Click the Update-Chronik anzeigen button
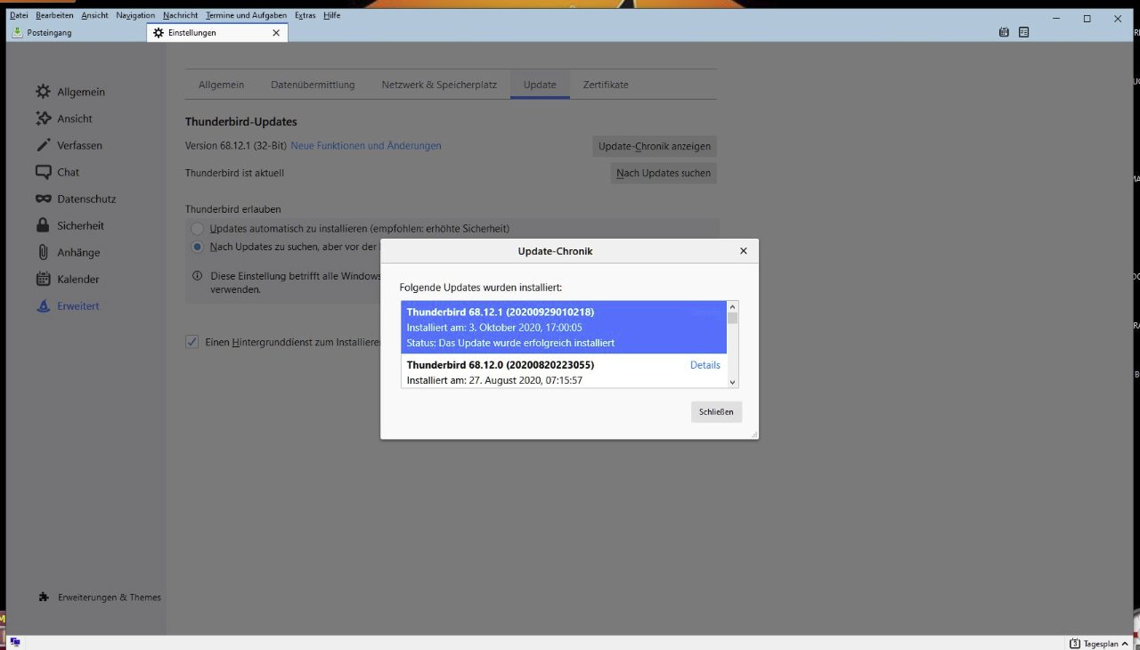The height and width of the screenshot is (650, 1140). pos(655,146)
